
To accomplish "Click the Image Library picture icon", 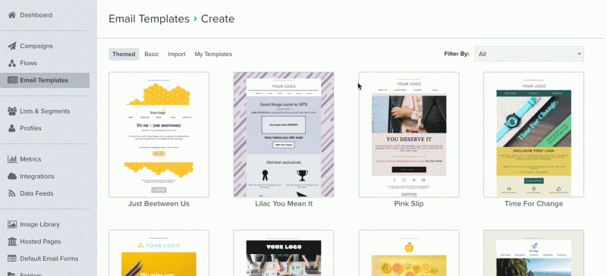I will [12, 224].
